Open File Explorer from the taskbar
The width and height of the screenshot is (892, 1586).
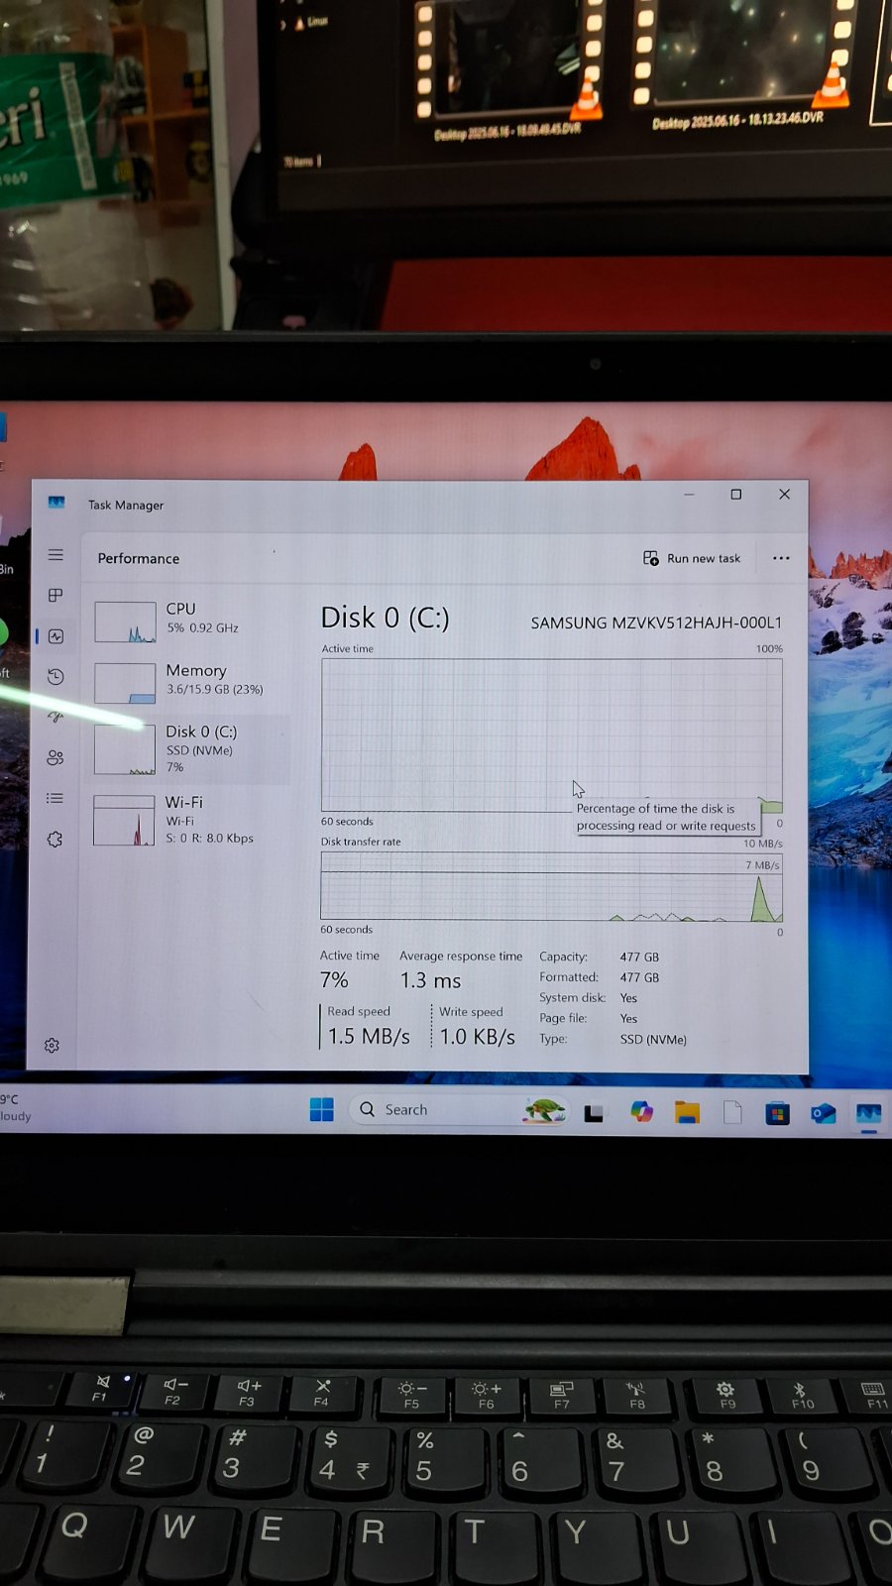coord(687,1112)
